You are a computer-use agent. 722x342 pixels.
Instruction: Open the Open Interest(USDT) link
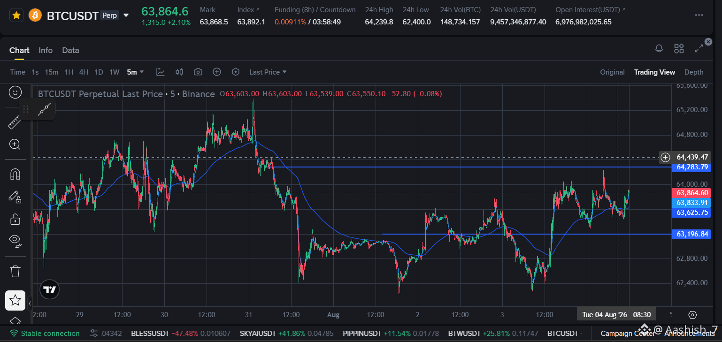591,9
